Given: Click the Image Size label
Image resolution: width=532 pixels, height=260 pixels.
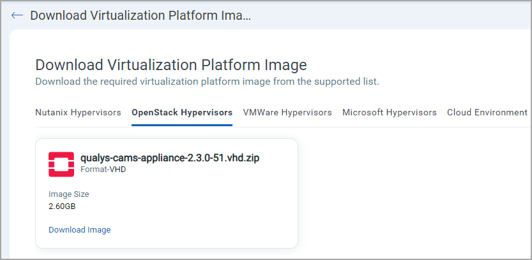Looking at the screenshot, I should pyautogui.click(x=69, y=194).
